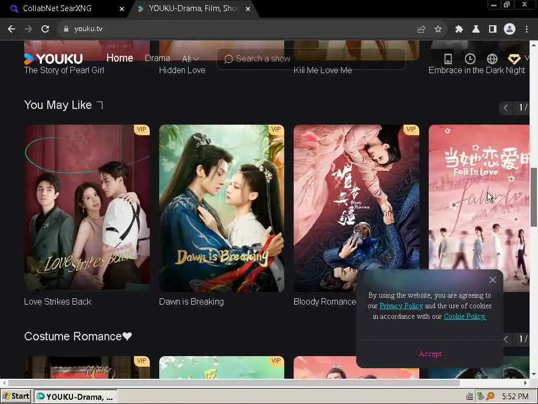Click the YOUKU logo
Viewport: 538px width, 404px height.
[x=54, y=59]
